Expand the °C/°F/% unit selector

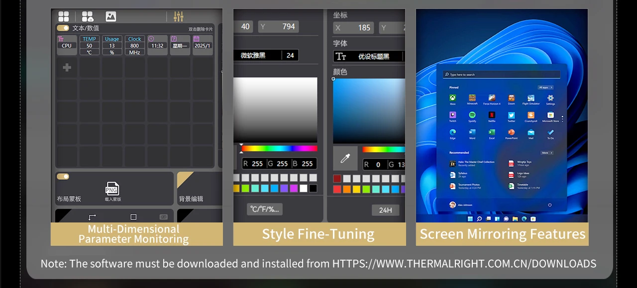pyautogui.click(x=265, y=209)
